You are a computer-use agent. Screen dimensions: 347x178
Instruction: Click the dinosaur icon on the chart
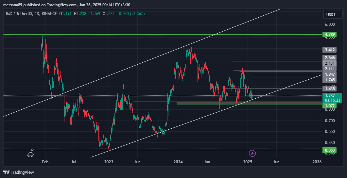click(30, 153)
